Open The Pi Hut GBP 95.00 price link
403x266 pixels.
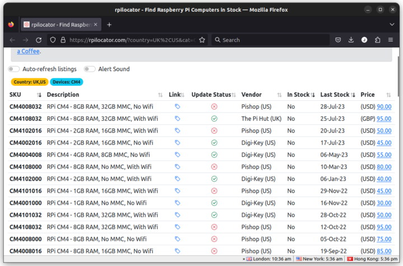[x=384, y=119]
